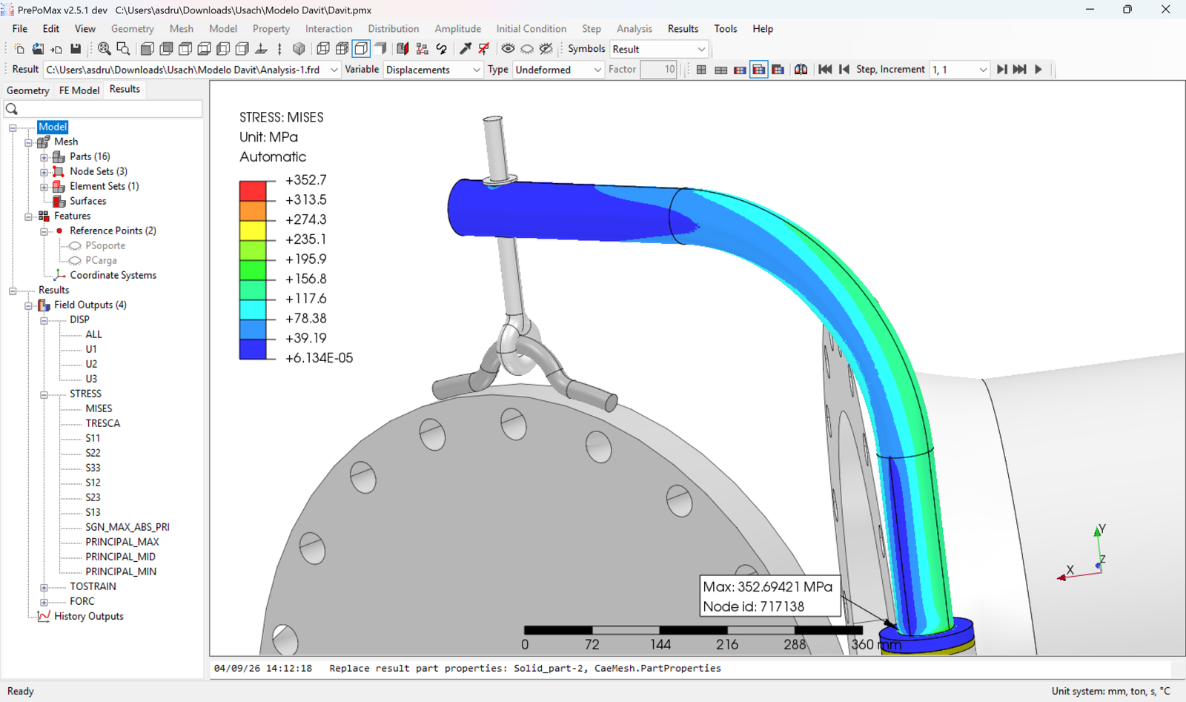
Task: Click the Zoom to fit magnifier icon
Action: [105, 49]
